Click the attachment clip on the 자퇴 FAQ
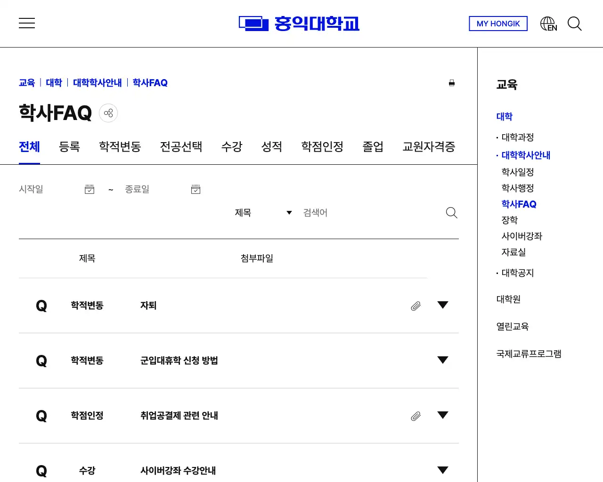This screenshot has height=482, width=603. 416,306
